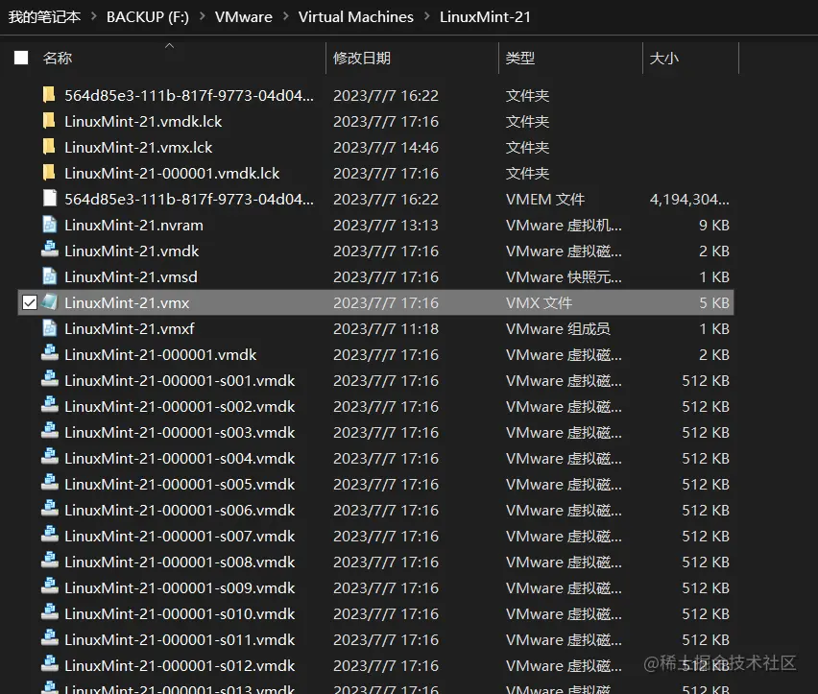
Task: Go to 我的笔记本 in the breadcrumb
Action: coord(44,16)
